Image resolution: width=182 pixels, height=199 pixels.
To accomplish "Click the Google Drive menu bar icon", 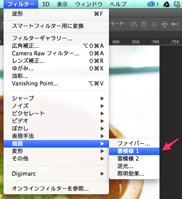I will 167,4.
